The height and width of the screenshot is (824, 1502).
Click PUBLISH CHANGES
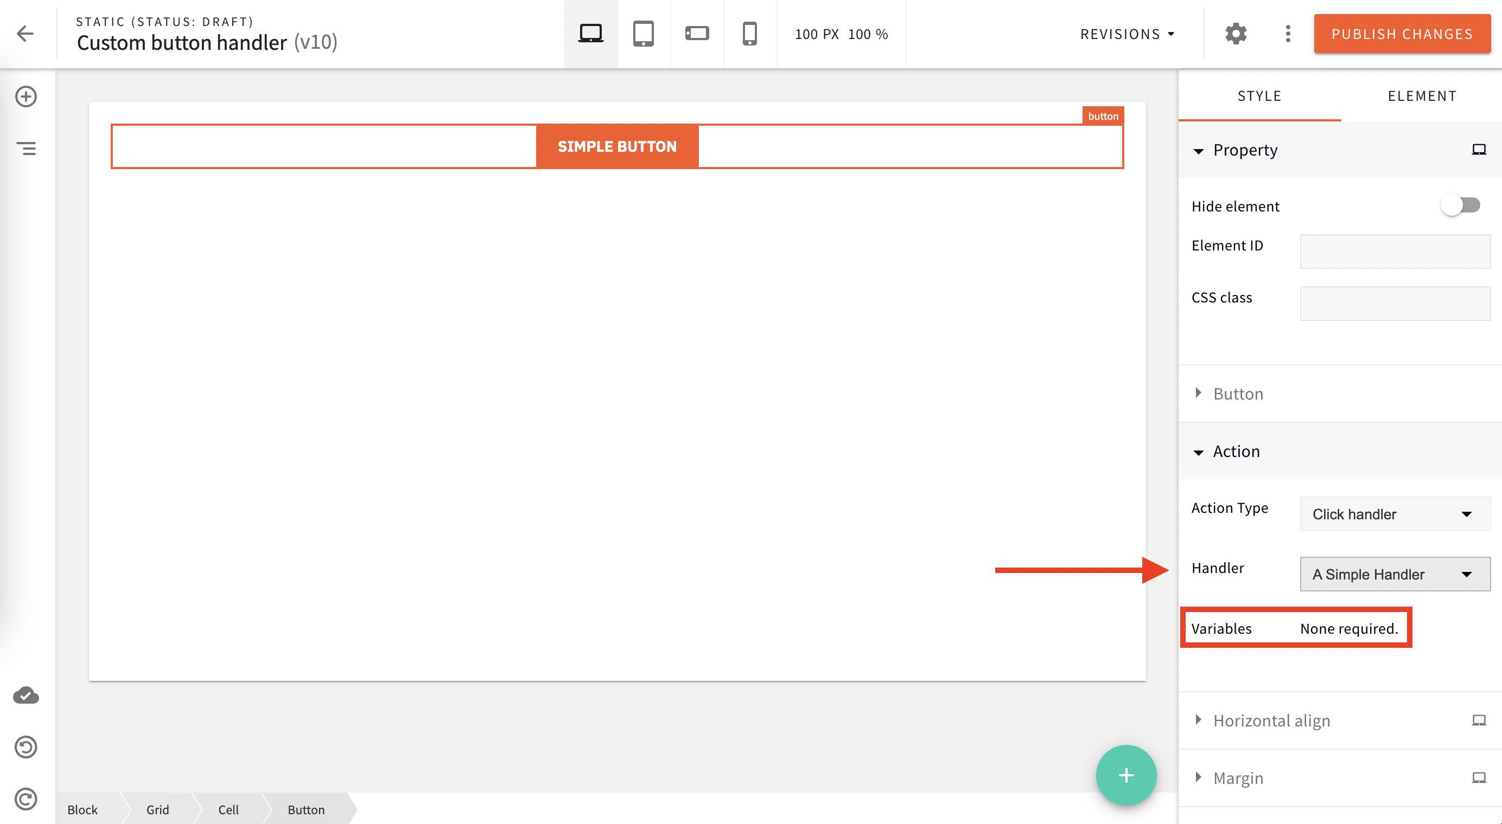coord(1402,33)
